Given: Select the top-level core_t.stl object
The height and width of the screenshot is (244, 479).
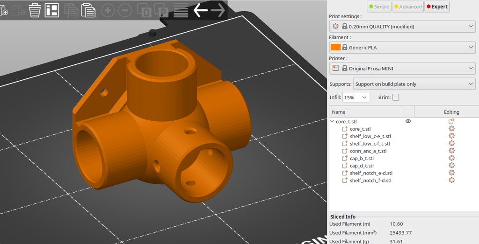Looking at the screenshot, I should (346, 121).
